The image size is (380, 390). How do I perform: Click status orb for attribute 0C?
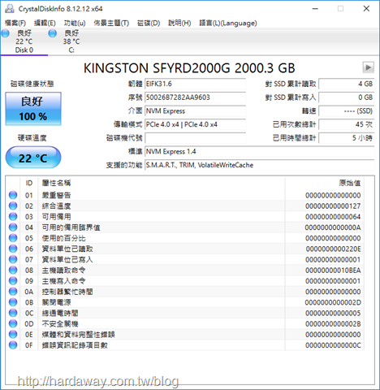13,313
